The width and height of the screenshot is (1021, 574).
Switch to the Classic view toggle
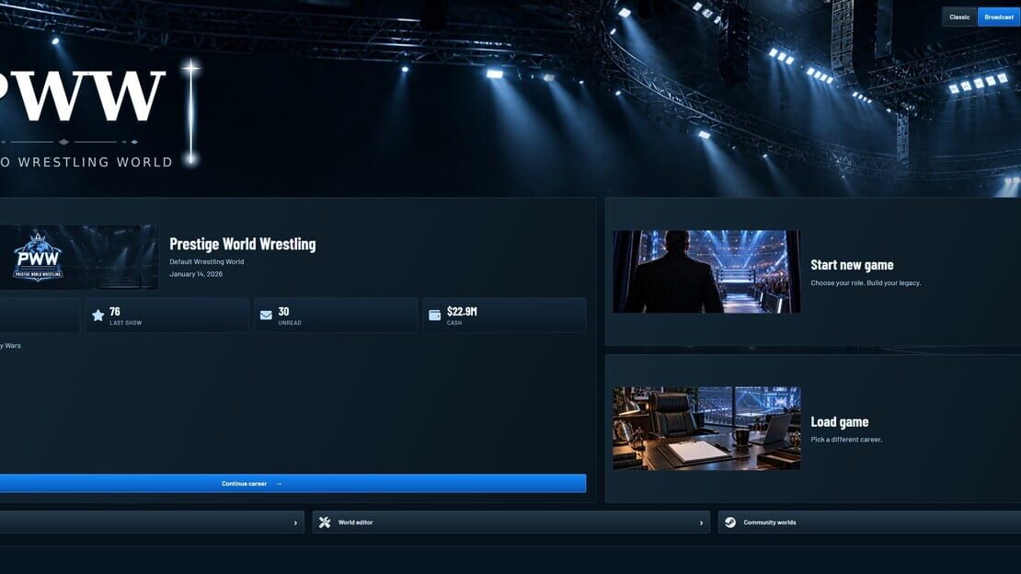tap(959, 17)
